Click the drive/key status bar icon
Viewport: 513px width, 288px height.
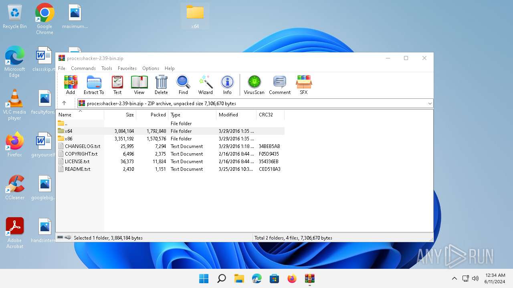pyautogui.click(x=64, y=238)
